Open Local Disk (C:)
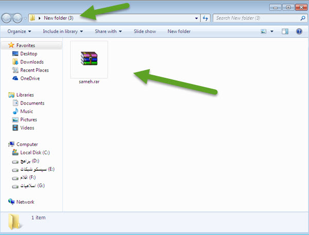This screenshot has width=309, height=235. [35, 153]
